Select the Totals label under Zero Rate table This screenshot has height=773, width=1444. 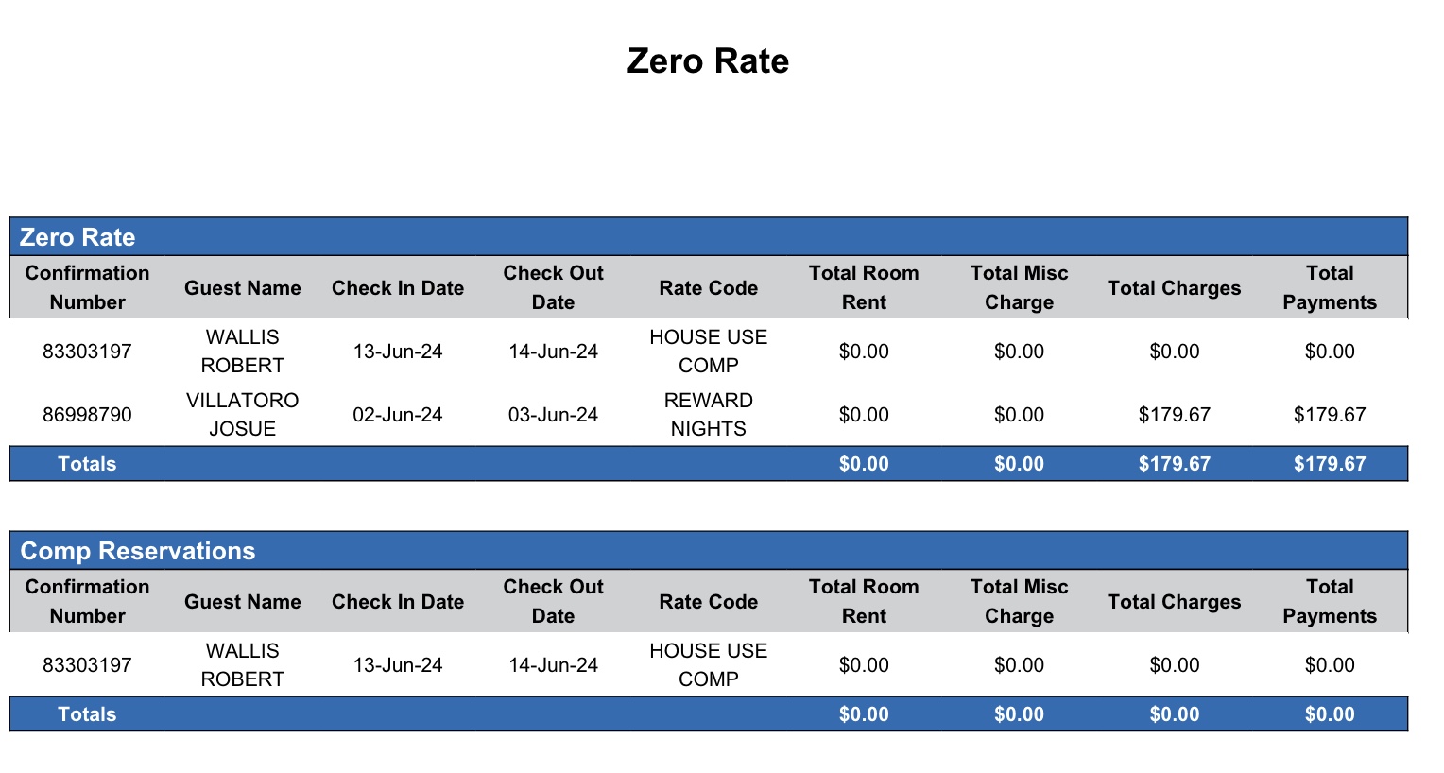coord(87,464)
